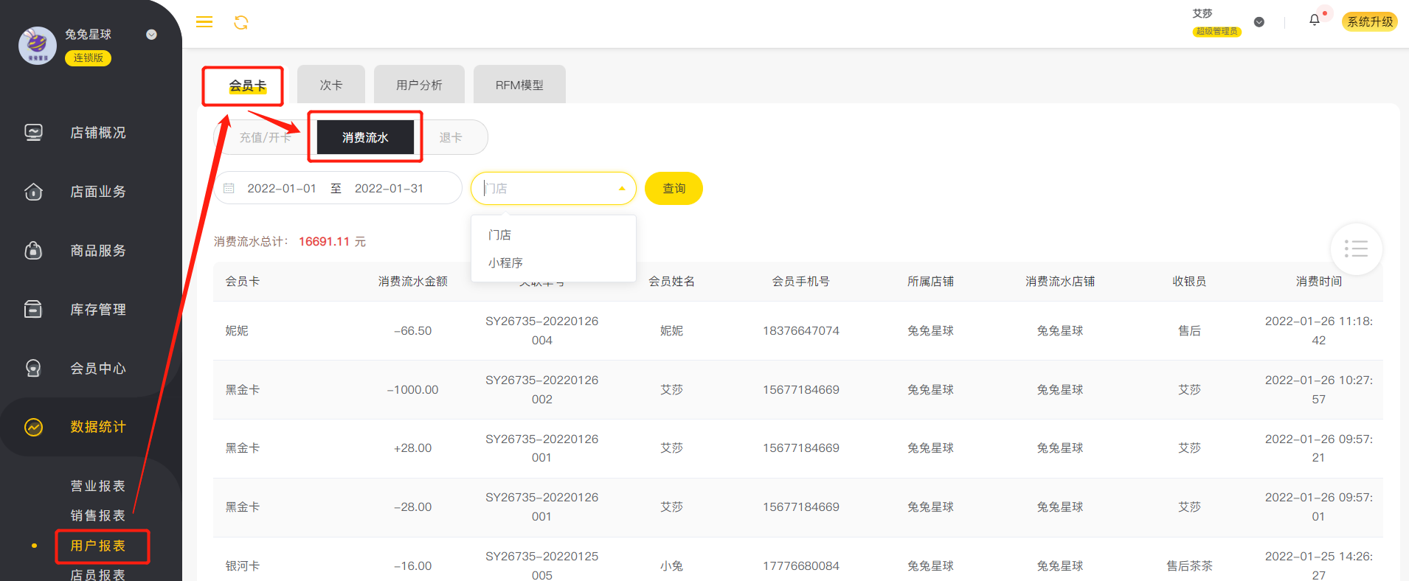Select the 充值/开卡 segment

coord(265,137)
